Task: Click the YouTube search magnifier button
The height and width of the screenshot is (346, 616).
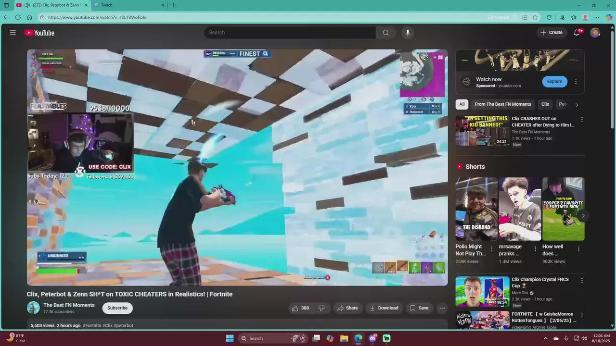Action: tap(385, 33)
